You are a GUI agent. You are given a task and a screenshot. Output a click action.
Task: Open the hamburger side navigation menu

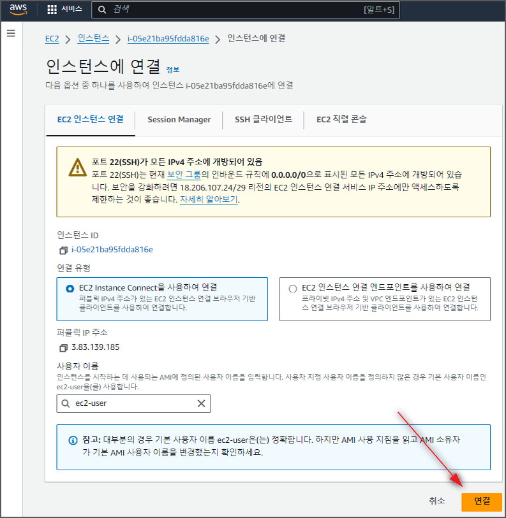(x=11, y=33)
